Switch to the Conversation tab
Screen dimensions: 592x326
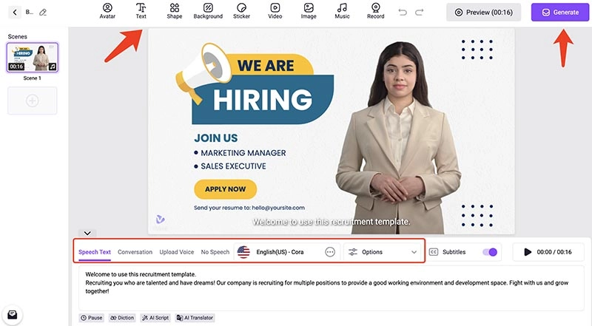coord(135,252)
